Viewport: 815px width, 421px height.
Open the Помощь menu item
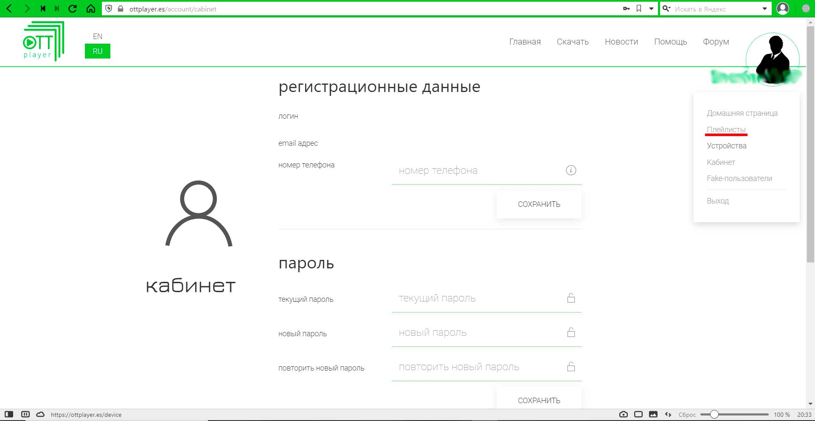coord(671,42)
